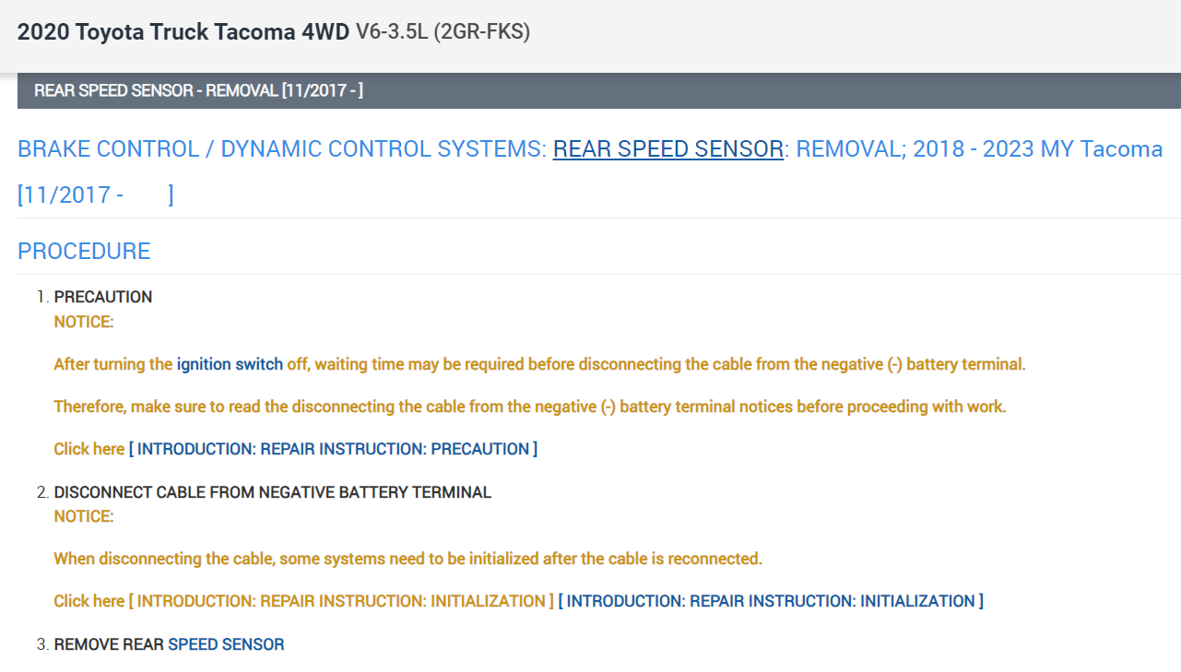The height and width of the screenshot is (672, 1181).
Task: Click the 'When disconnecting the cable' notice sentence
Action: [x=407, y=559]
